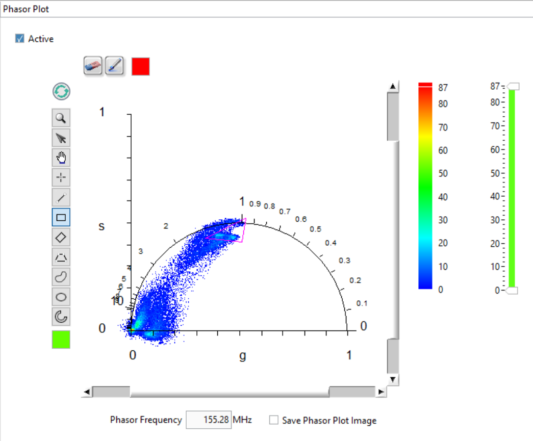Select the rectangle selection tool

click(61, 218)
